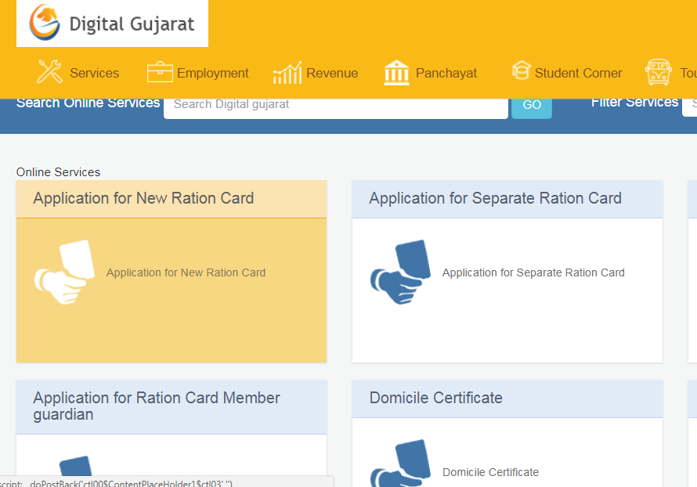Select the Revenue bar-chart icon
Viewport: 697px width, 487px height.
tap(287, 72)
